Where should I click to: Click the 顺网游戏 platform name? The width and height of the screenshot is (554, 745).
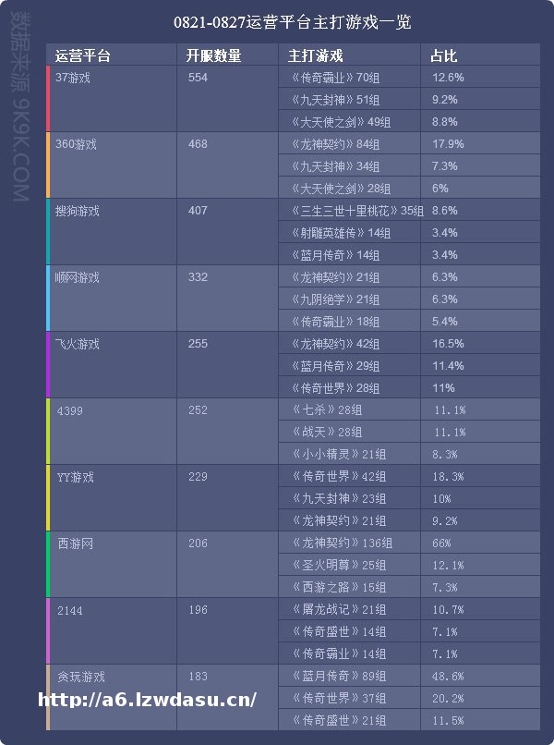click(78, 277)
